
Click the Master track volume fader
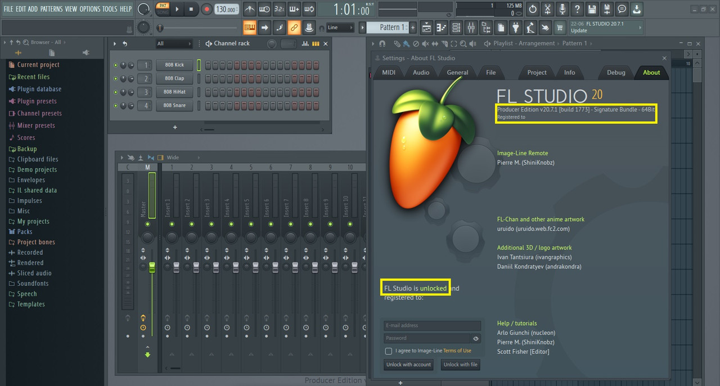pyautogui.click(x=151, y=268)
